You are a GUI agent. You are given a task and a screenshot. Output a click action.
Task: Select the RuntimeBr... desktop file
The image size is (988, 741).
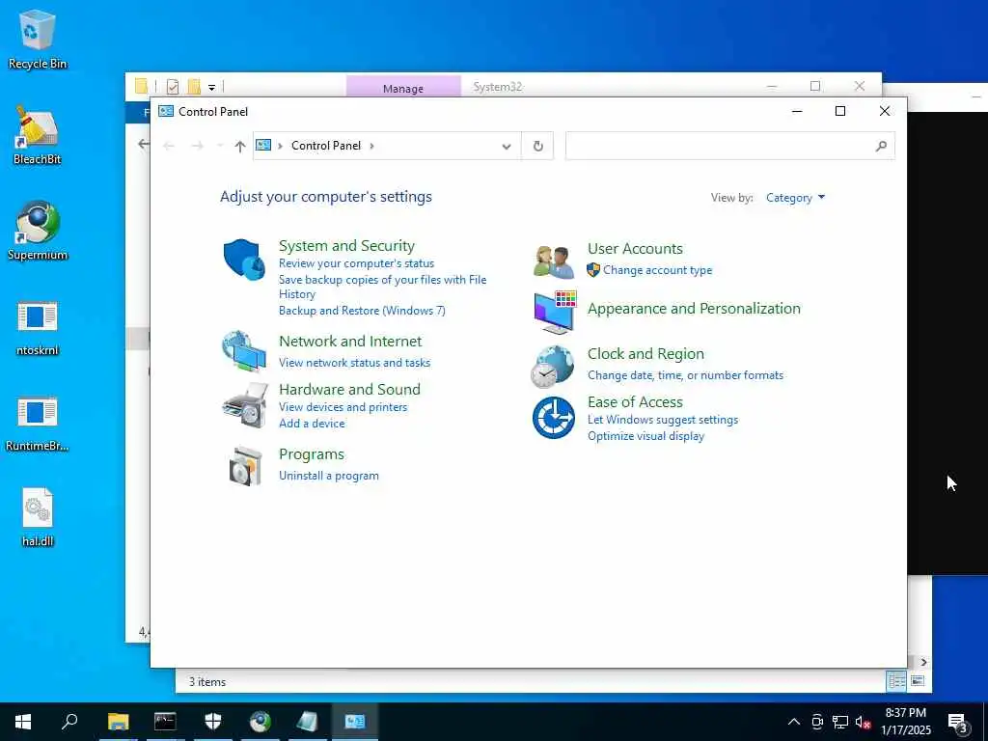[x=38, y=423]
